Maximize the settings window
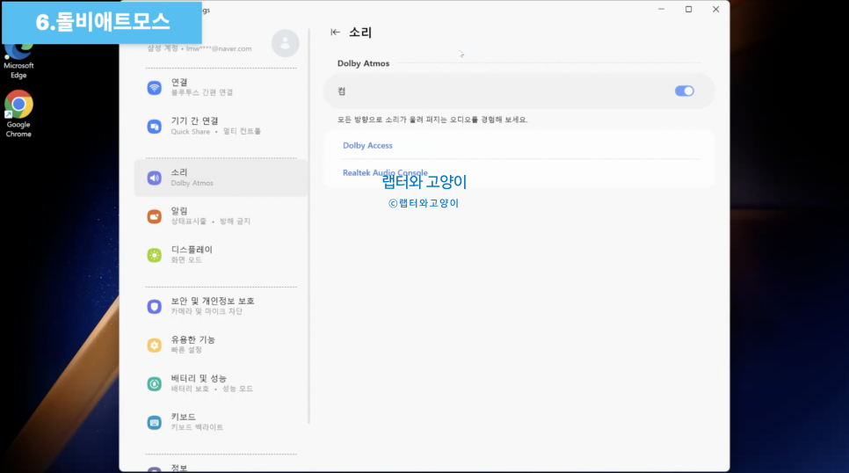Screen dimensions: 849x473 pos(689,9)
